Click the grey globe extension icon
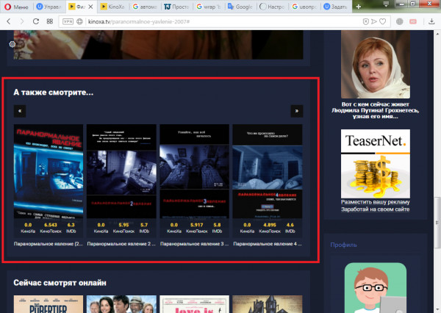 [400, 21]
